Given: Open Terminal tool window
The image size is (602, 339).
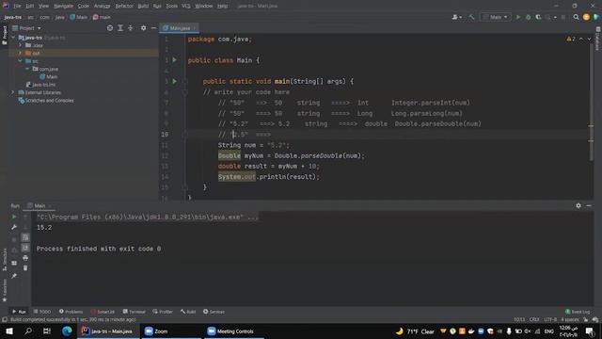Looking at the screenshot, I should (x=134, y=312).
